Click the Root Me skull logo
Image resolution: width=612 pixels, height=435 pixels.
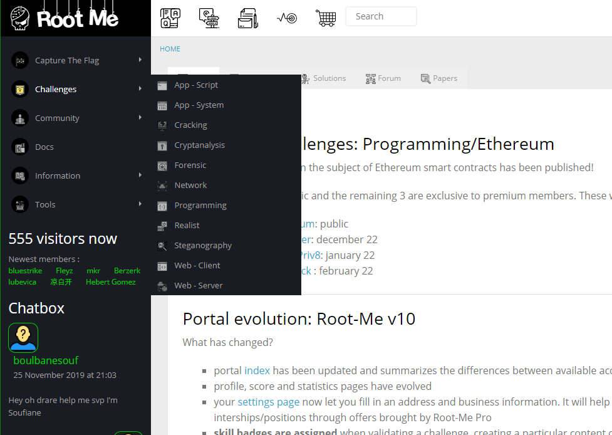click(x=20, y=18)
